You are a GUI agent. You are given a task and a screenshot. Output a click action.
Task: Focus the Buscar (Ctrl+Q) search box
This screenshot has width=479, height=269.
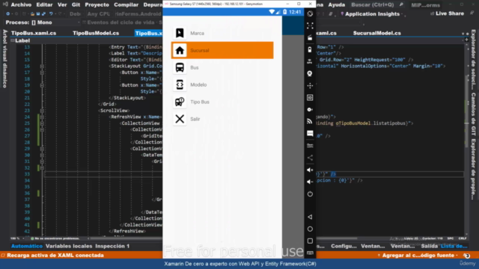tap(376, 4)
